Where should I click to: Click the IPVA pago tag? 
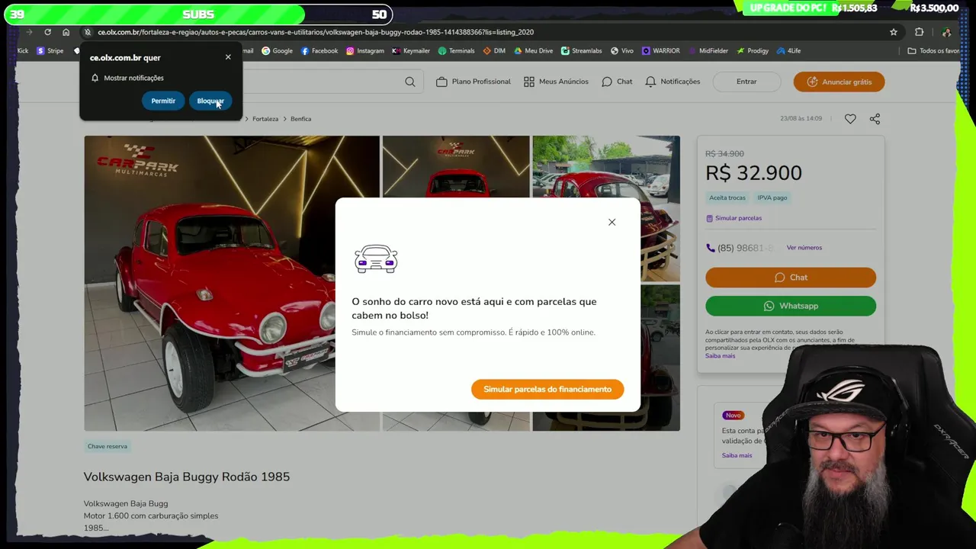point(772,197)
